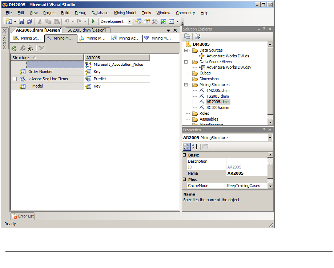Open the Error List panel

point(23,216)
